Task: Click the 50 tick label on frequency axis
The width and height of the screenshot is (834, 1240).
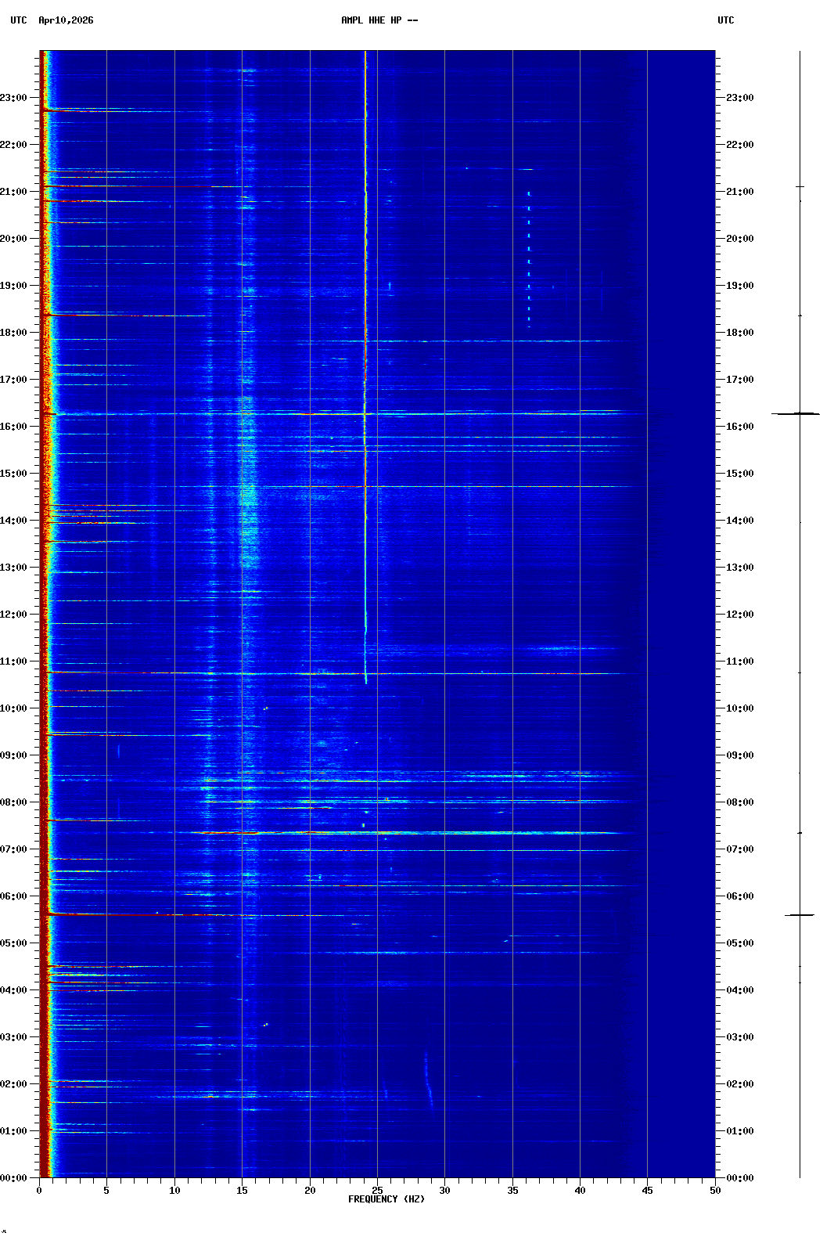Action: (715, 1190)
